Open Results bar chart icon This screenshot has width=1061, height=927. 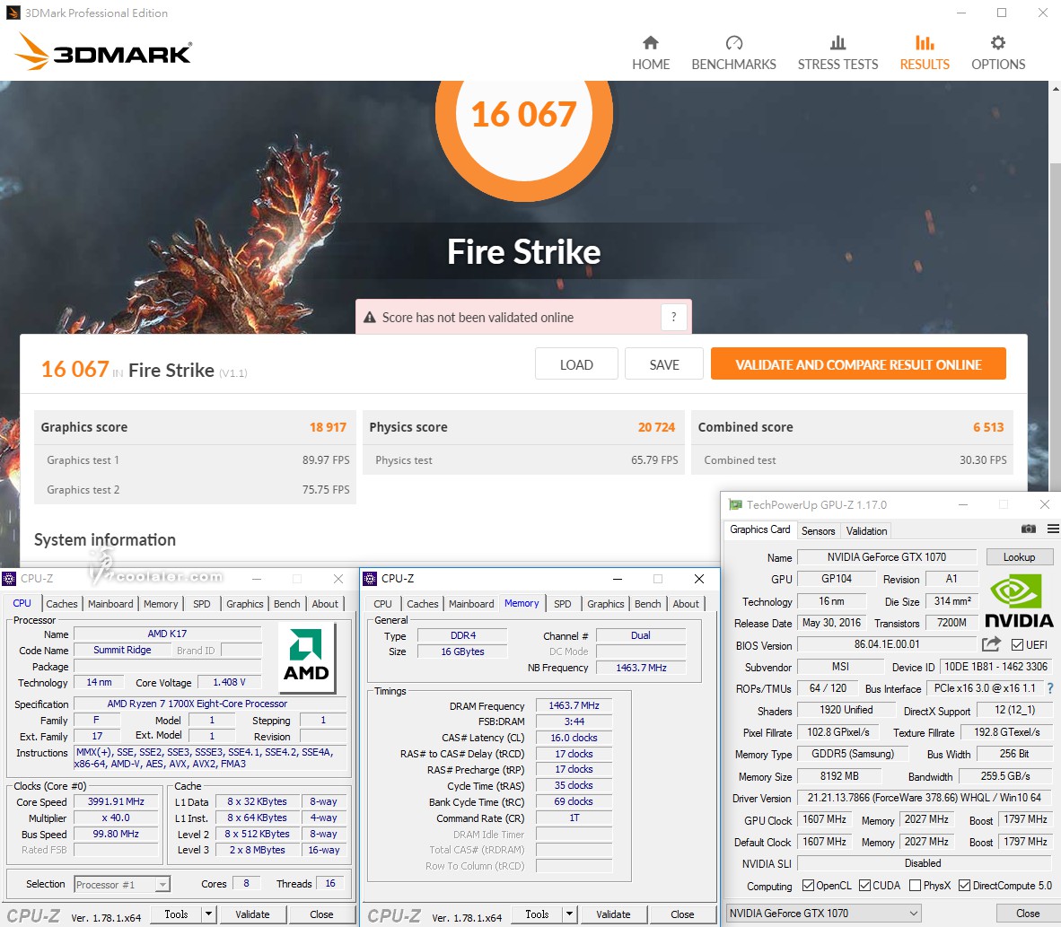click(x=925, y=43)
